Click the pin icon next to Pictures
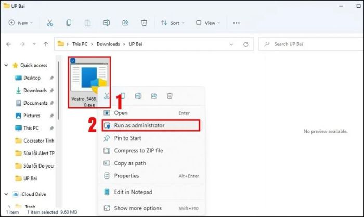 coord(51,116)
